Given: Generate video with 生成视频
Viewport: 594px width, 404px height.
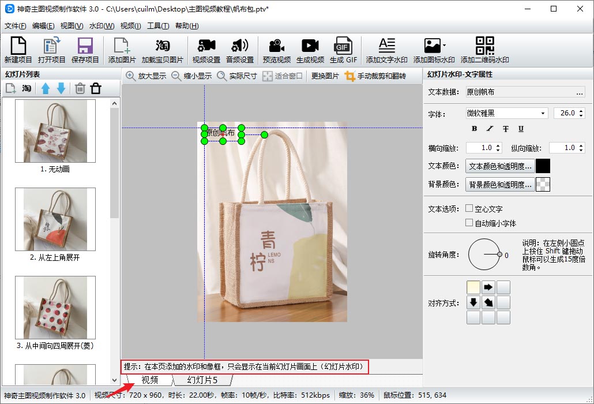Looking at the screenshot, I should [310, 50].
